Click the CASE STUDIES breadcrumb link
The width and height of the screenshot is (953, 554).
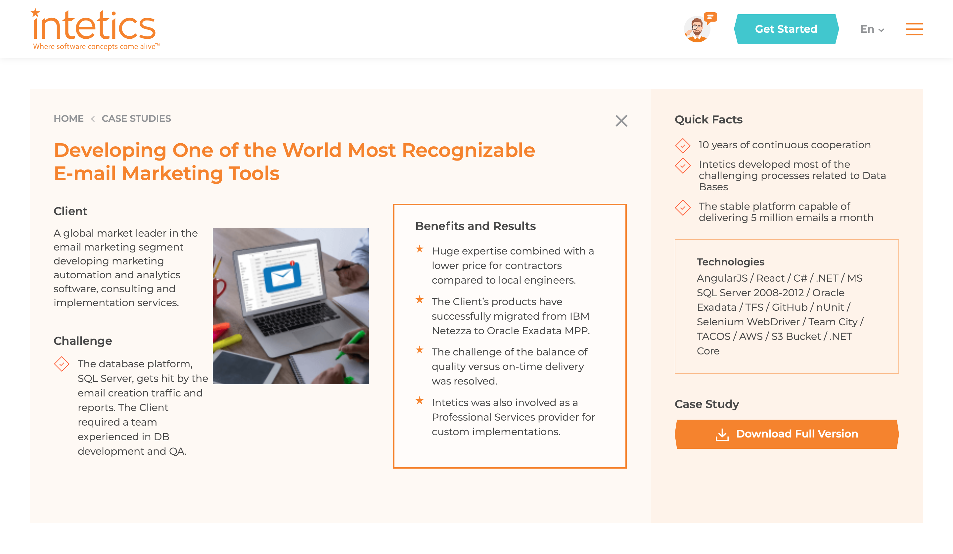[x=136, y=118]
